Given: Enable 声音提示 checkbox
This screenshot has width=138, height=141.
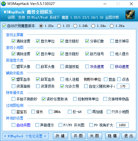Looking at the screenshot, I should click(37, 125).
